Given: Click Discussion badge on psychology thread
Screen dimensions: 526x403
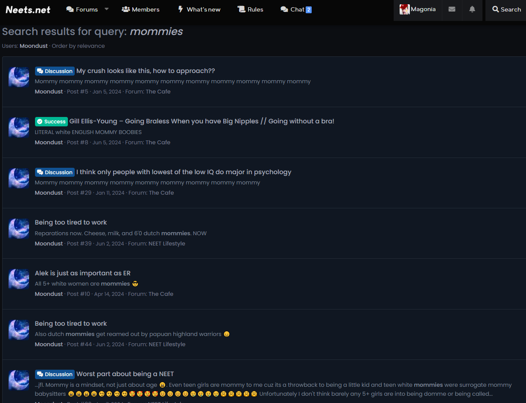Looking at the screenshot, I should pos(55,172).
